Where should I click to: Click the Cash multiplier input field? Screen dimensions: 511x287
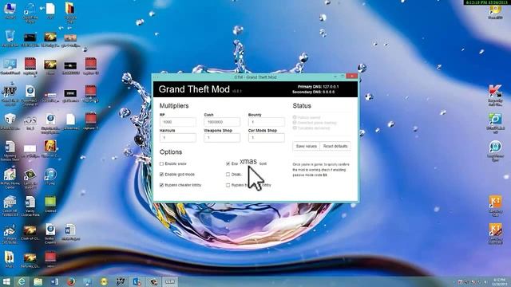(x=222, y=122)
